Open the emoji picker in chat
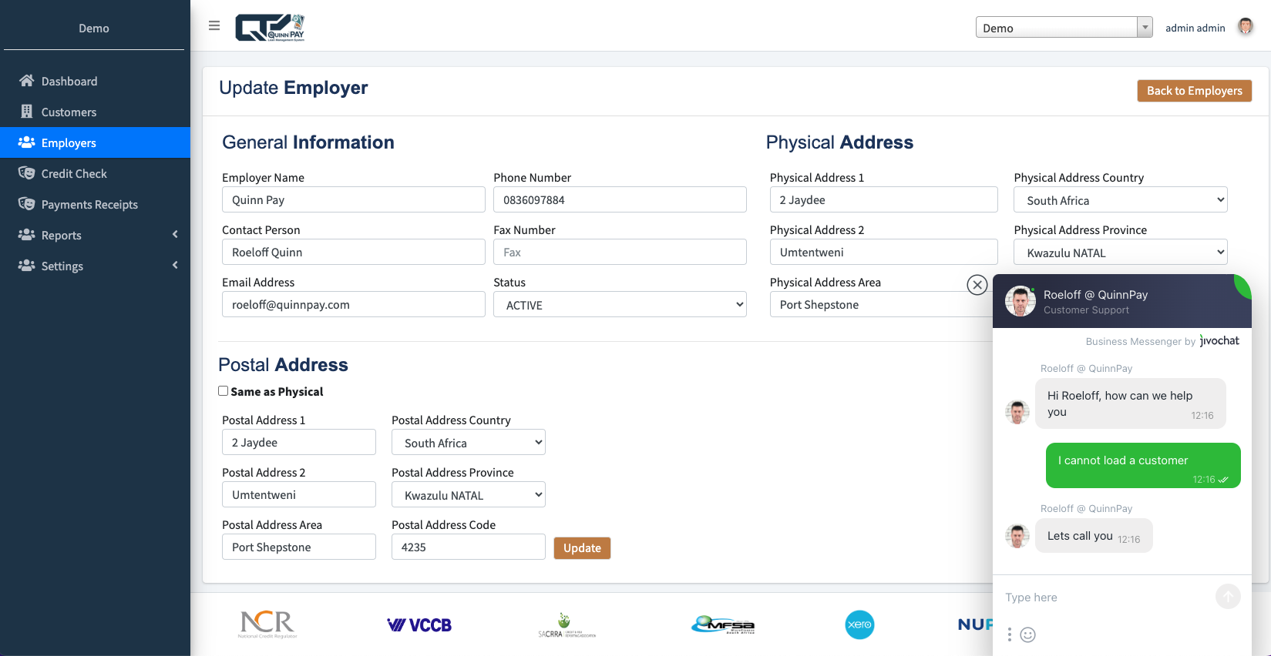 tap(1027, 634)
